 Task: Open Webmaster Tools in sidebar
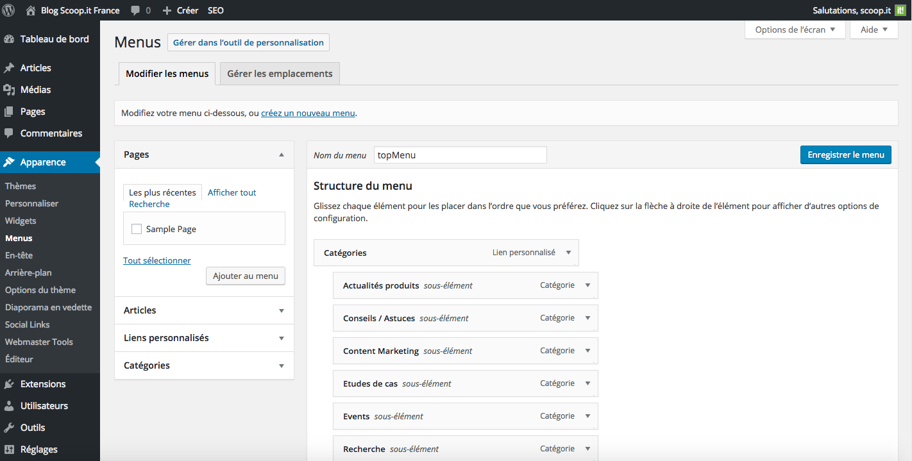tap(39, 342)
